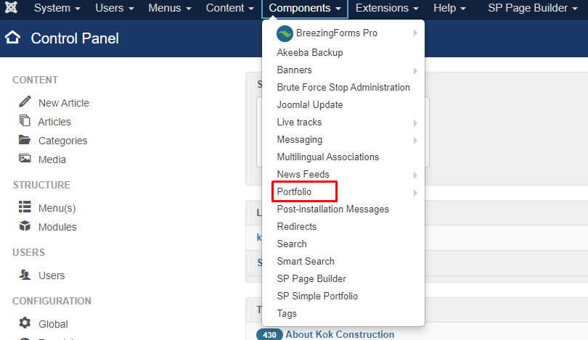Open the Help menu
This screenshot has height=340, width=588.
pyautogui.click(x=449, y=8)
